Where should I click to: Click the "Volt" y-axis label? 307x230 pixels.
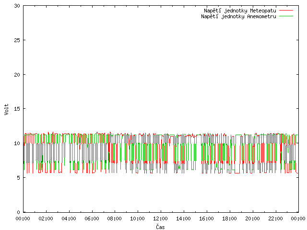[6, 109]
